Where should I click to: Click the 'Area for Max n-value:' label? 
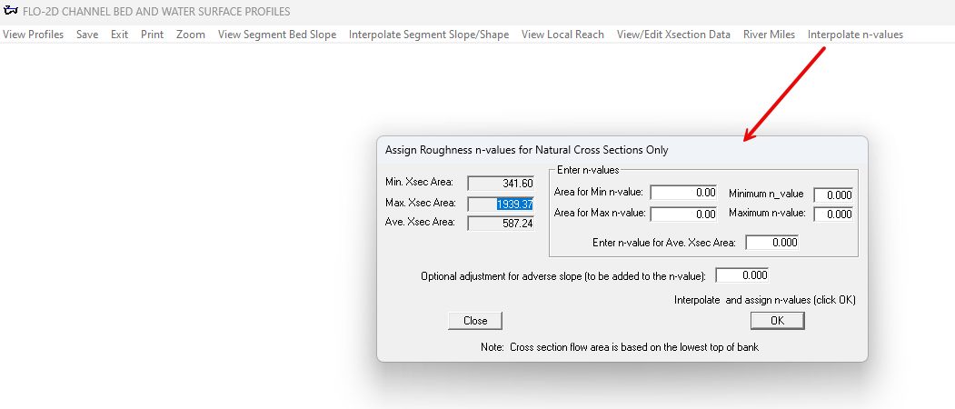coord(600,214)
